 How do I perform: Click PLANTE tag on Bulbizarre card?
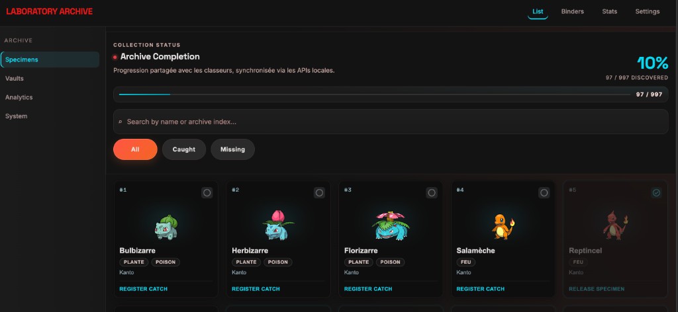point(134,262)
